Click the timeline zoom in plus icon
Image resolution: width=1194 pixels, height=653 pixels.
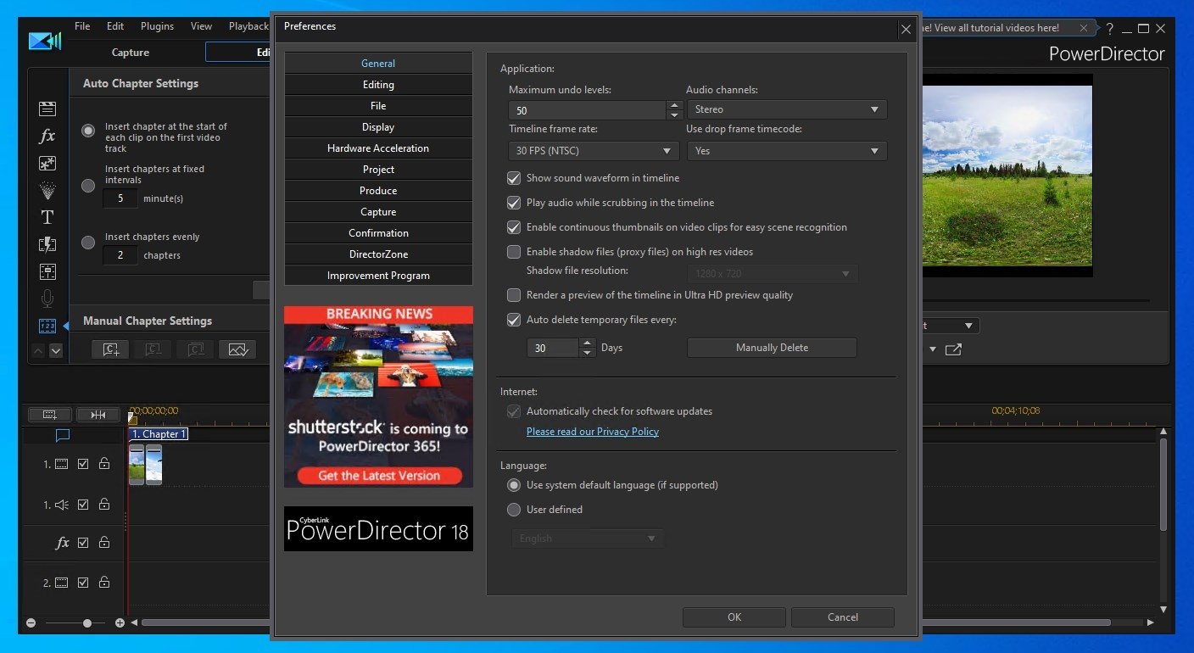tap(120, 622)
